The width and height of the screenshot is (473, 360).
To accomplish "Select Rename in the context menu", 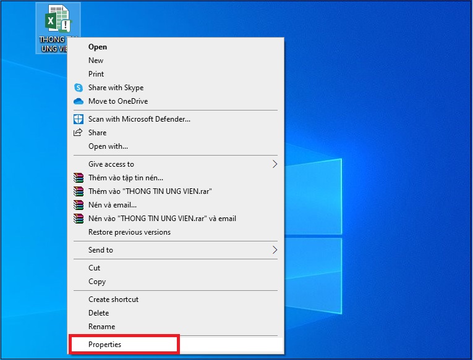I will [101, 327].
